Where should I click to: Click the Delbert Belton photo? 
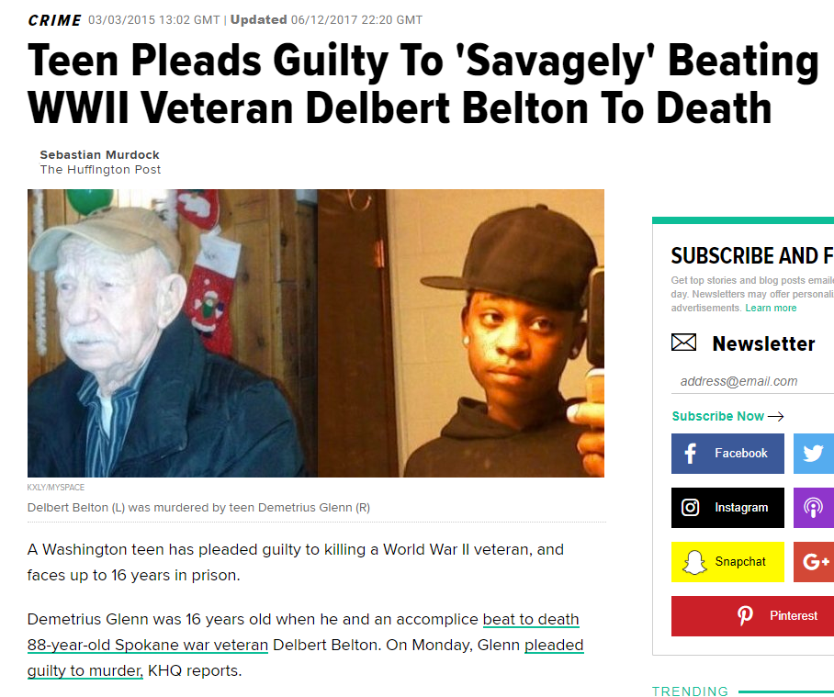173,333
